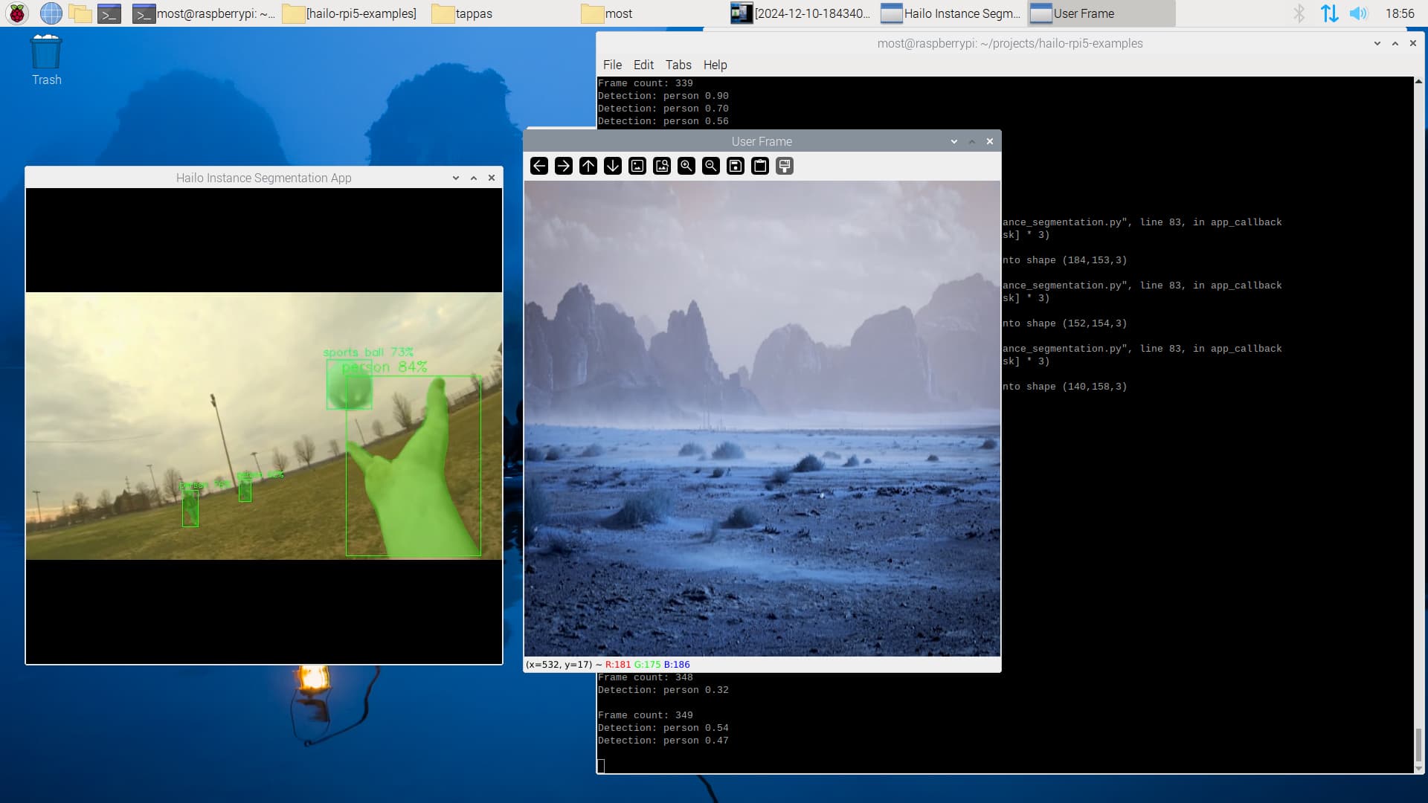Viewport: 1428px width, 803px height.
Task: Expand User Frame window menu chevron
Action: click(x=954, y=141)
